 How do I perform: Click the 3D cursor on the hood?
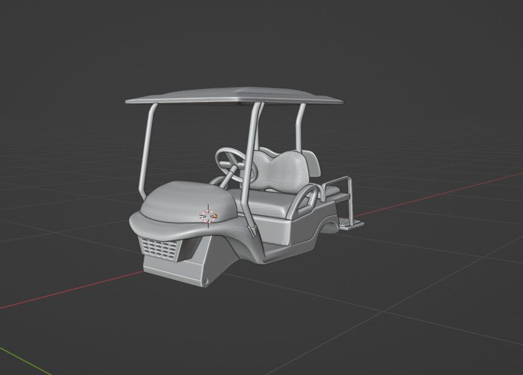(208, 216)
